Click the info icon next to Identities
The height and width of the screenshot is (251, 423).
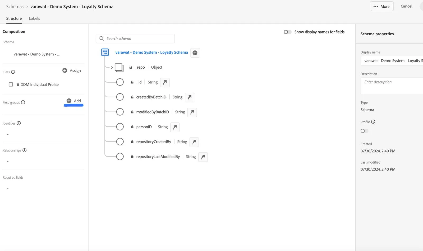coord(19,123)
